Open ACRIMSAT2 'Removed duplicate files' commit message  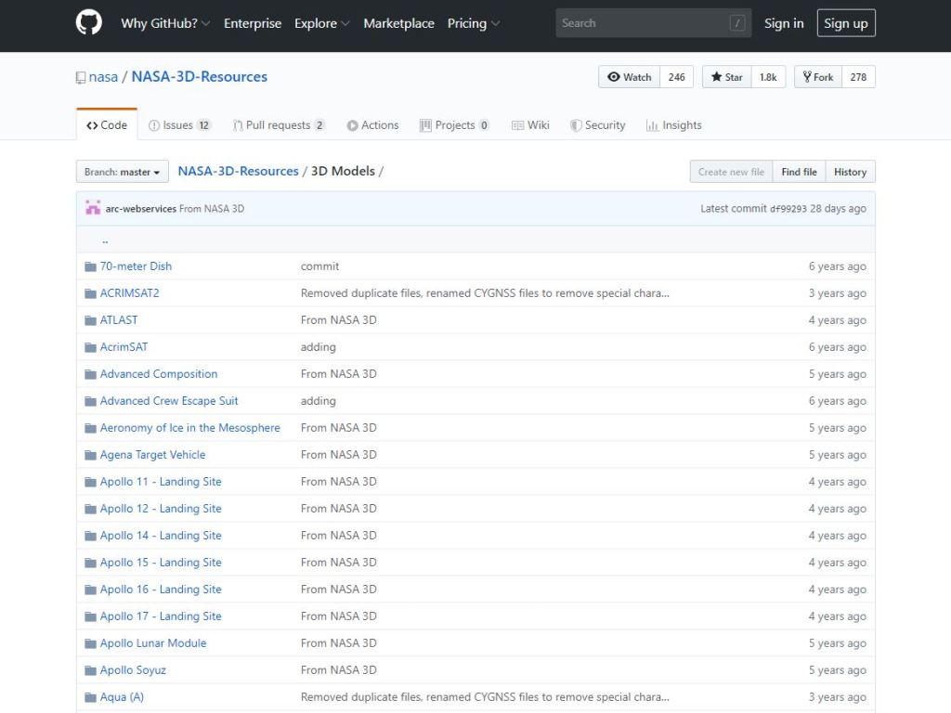pos(485,293)
